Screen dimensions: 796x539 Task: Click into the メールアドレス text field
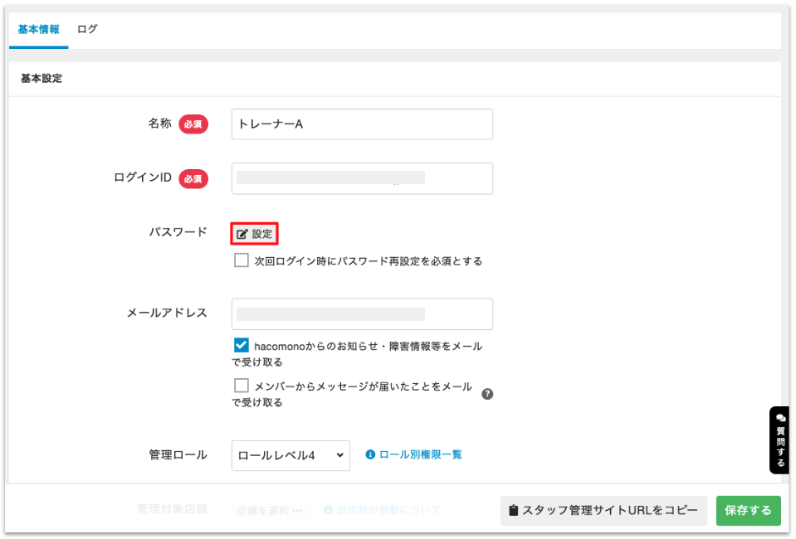tap(362, 314)
